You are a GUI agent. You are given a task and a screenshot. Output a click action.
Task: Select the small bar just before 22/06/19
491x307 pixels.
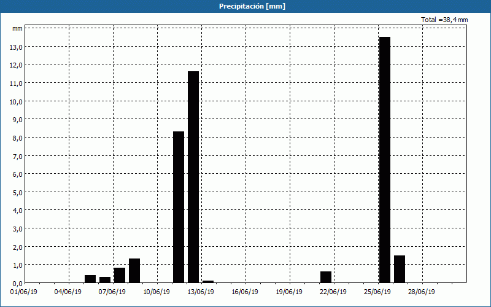pyautogui.click(x=326, y=277)
